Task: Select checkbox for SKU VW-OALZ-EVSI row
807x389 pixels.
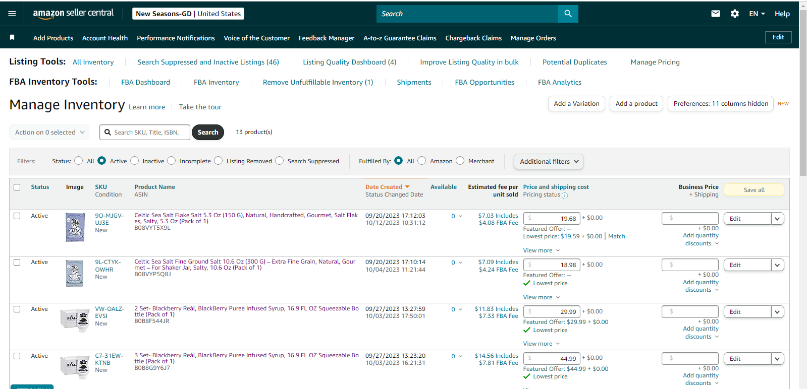Action: [17, 309]
